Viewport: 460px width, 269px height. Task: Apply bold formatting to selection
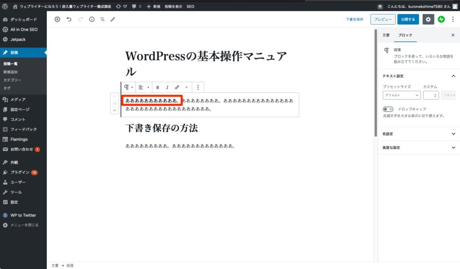(x=158, y=87)
